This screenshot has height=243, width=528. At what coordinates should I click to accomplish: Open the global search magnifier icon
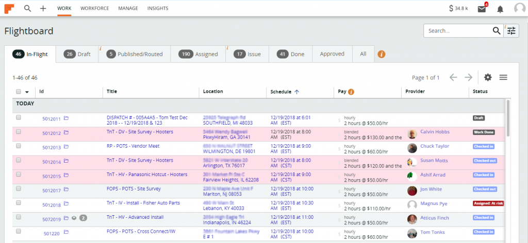point(27,8)
